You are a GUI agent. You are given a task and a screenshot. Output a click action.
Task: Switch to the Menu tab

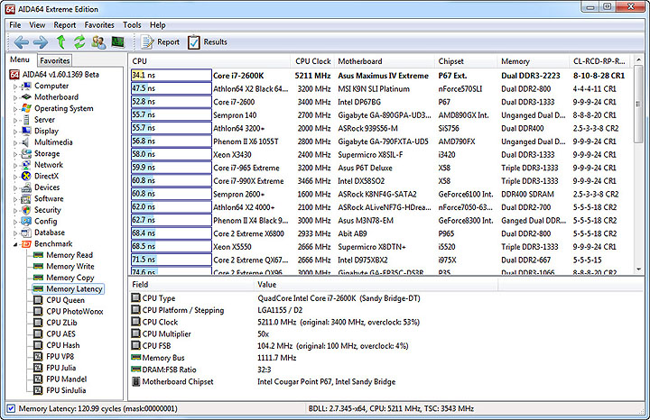(x=20, y=59)
